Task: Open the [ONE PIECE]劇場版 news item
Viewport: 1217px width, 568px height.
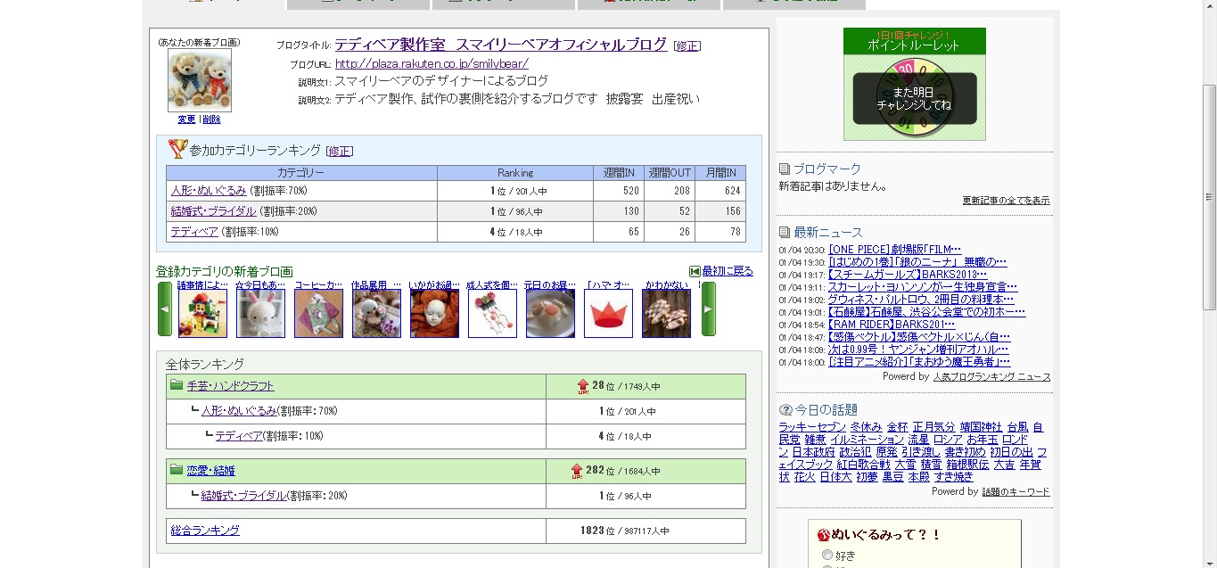Action: tap(894, 250)
